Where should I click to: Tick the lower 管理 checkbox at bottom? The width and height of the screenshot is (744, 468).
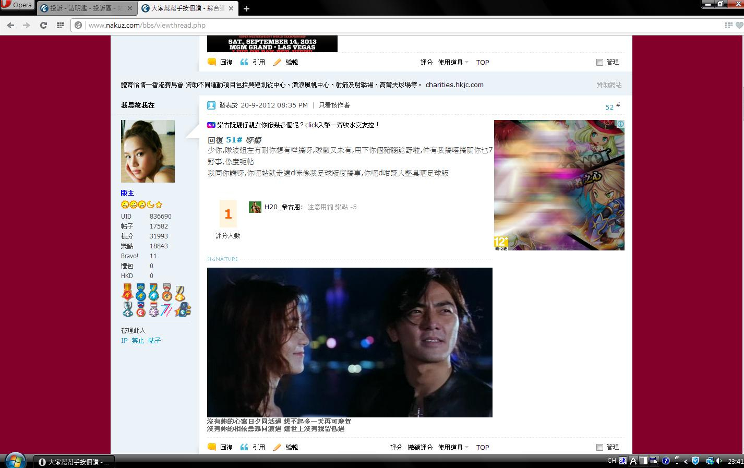[x=599, y=448]
